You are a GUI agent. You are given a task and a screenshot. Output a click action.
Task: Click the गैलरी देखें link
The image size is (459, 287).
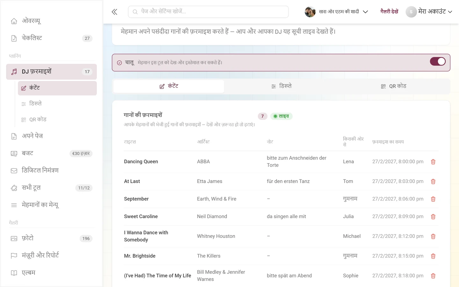coord(389,11)
